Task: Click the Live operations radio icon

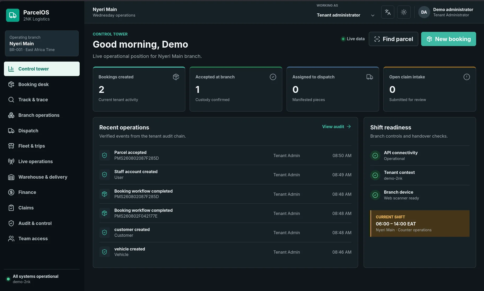Action: tap(11, 162)
